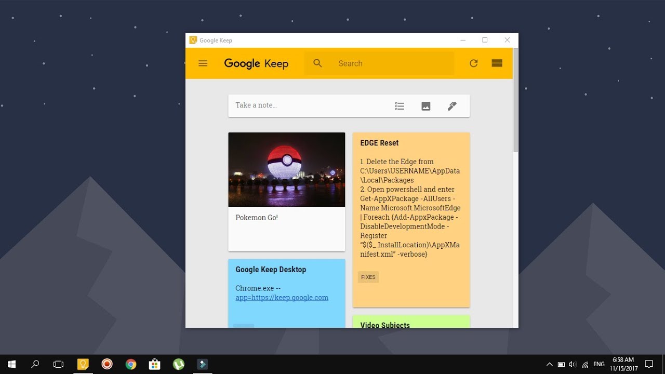This screenshot has height=374, width=665.
Task: Click the FIXES label chip
Action: pyautogui.click(x=368, y=277)
